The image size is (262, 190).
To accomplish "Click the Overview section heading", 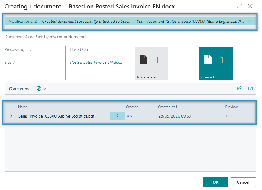I will tap(19, 88).
